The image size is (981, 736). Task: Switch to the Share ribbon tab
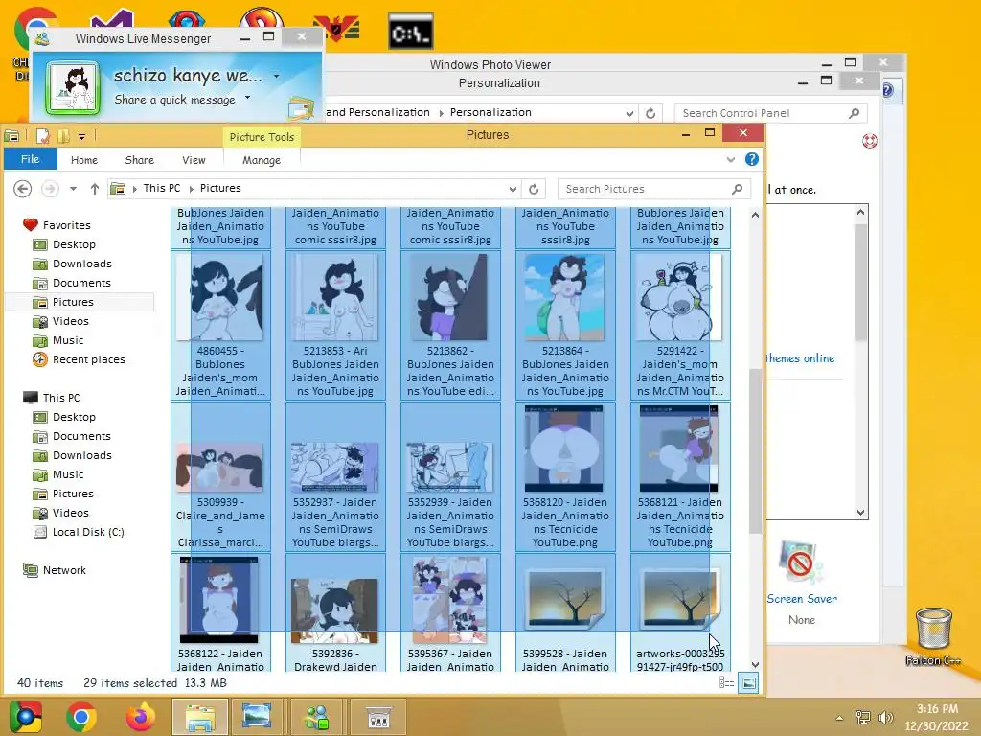pos(140,160)
